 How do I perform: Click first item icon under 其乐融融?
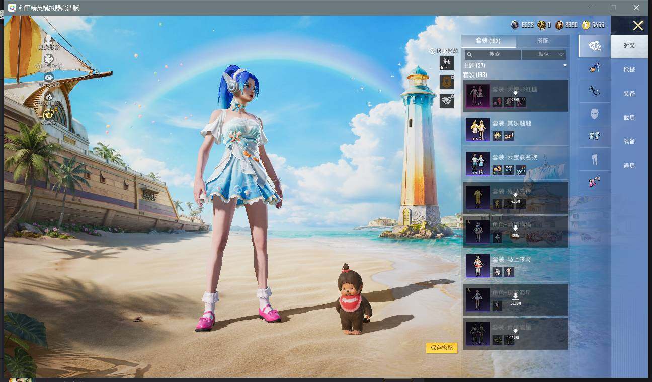[x=497, y=136]
